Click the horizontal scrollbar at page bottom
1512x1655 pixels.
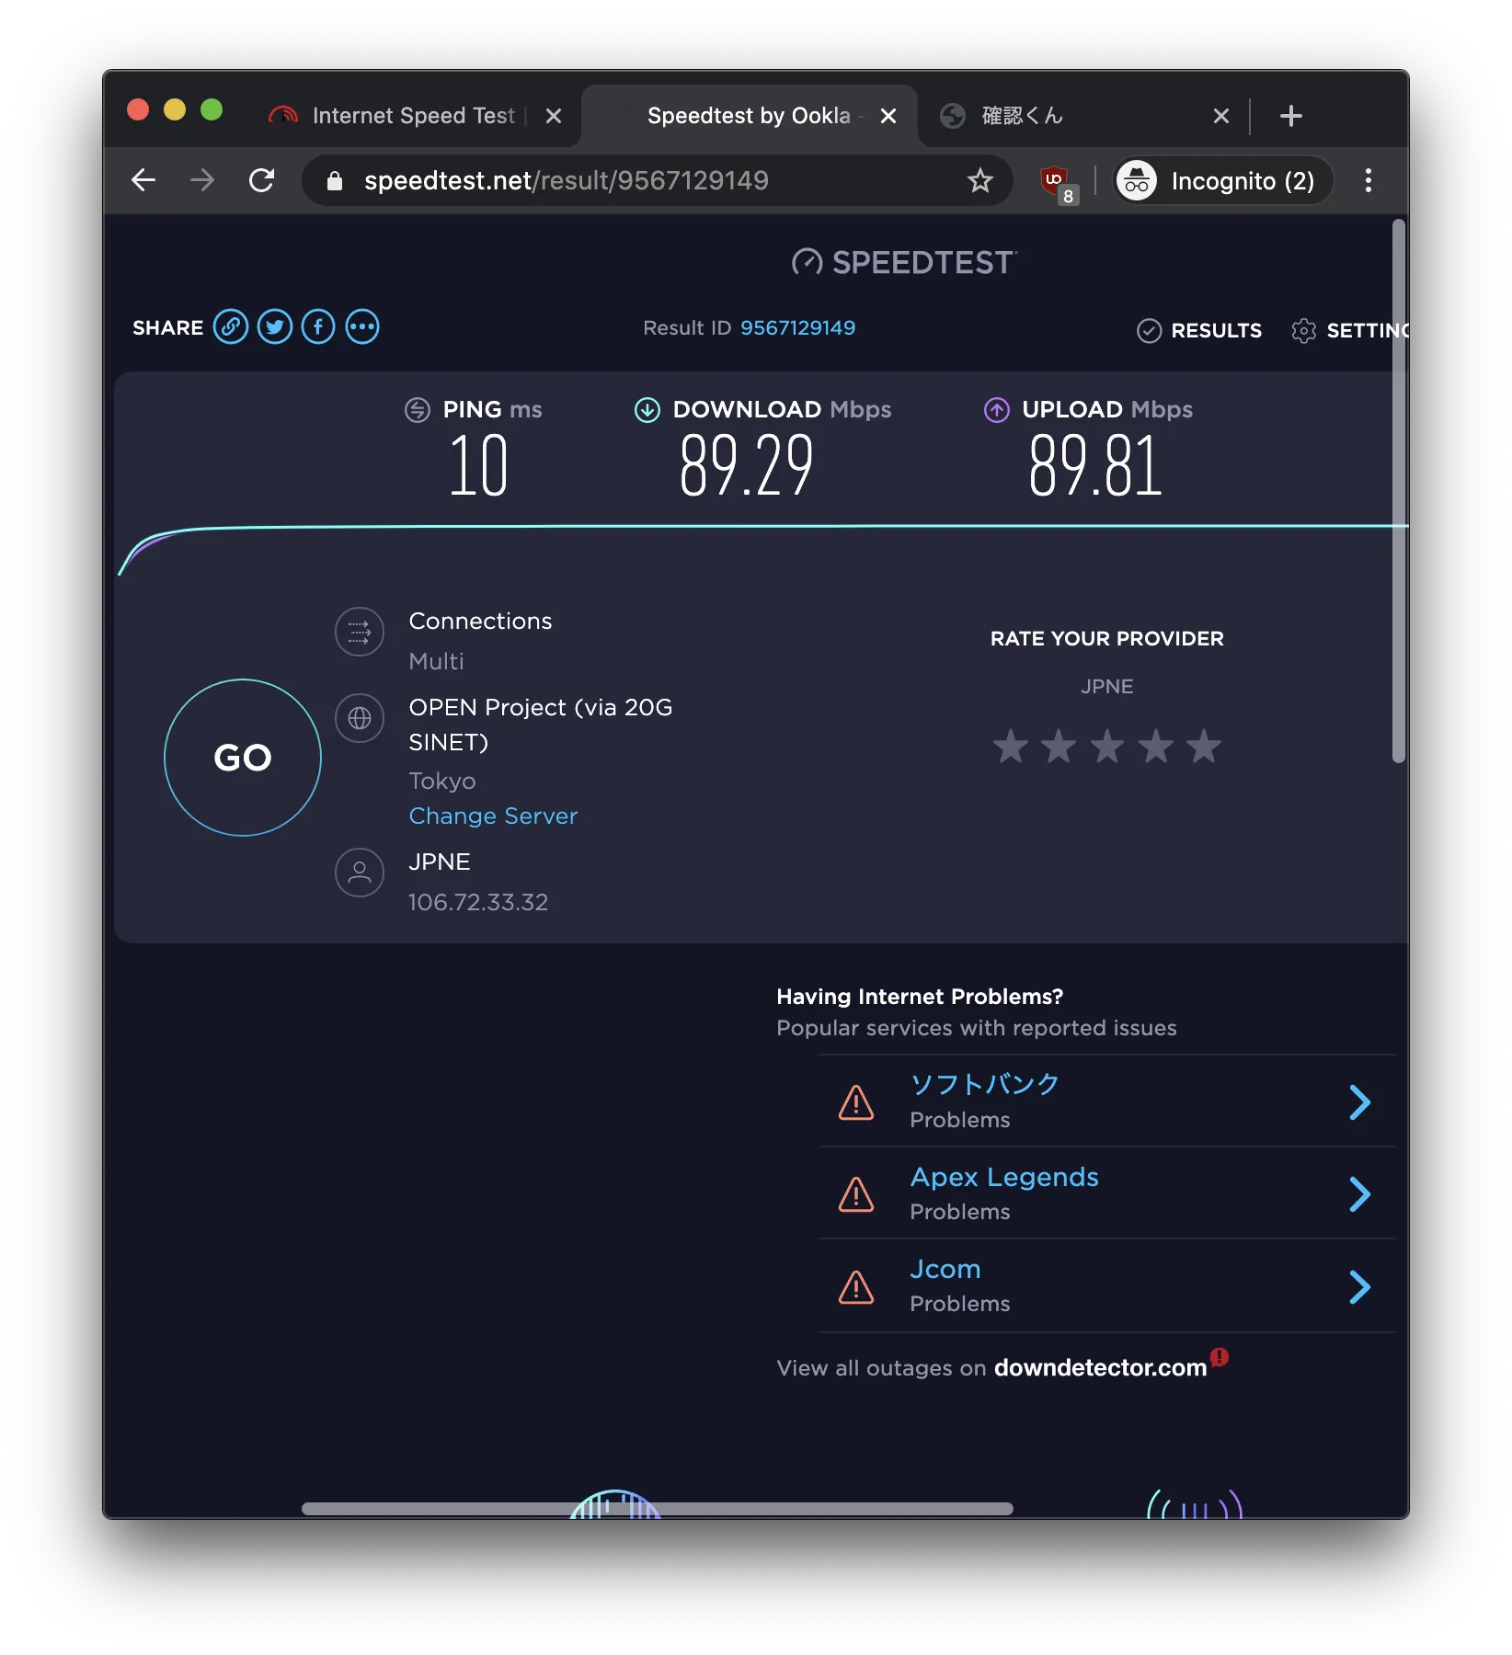[x=657, y=1509]
